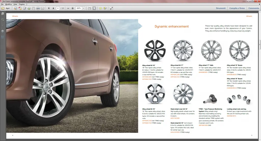Toggle fit one full page view
Image resolution: width=261 pixels, height=141 pixels.
(x=94, y=8)
